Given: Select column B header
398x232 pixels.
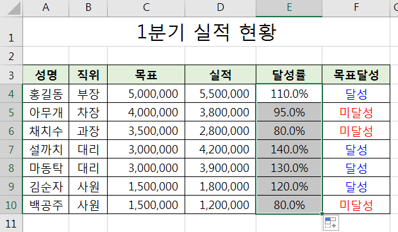Looking at the screenshot, I should point(88,8).
